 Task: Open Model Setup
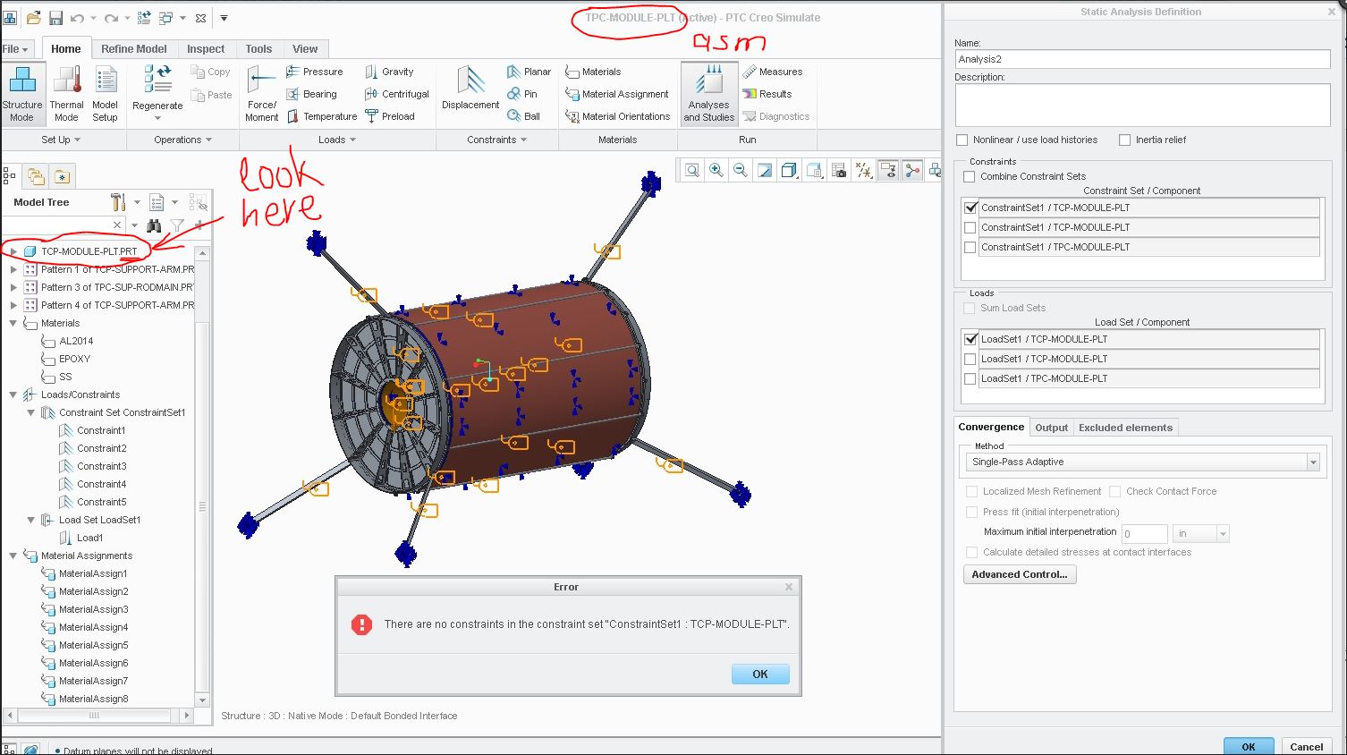105,93
